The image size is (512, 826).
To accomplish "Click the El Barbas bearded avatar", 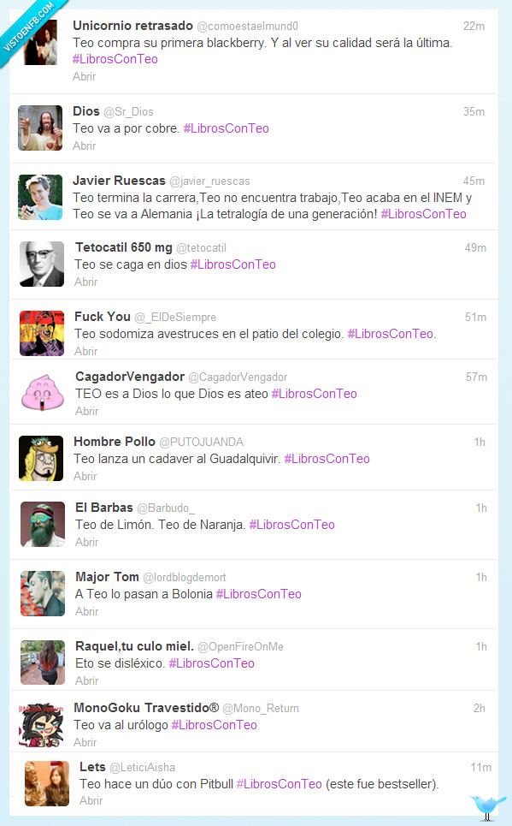I will pos(43,524).
